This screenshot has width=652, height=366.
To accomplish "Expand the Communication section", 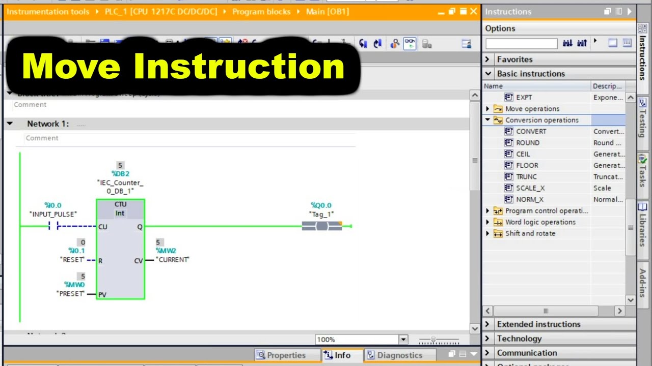I will pos(488,353).
